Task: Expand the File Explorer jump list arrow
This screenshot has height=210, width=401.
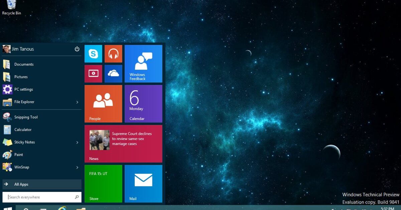Action: [x=77, y=102]
